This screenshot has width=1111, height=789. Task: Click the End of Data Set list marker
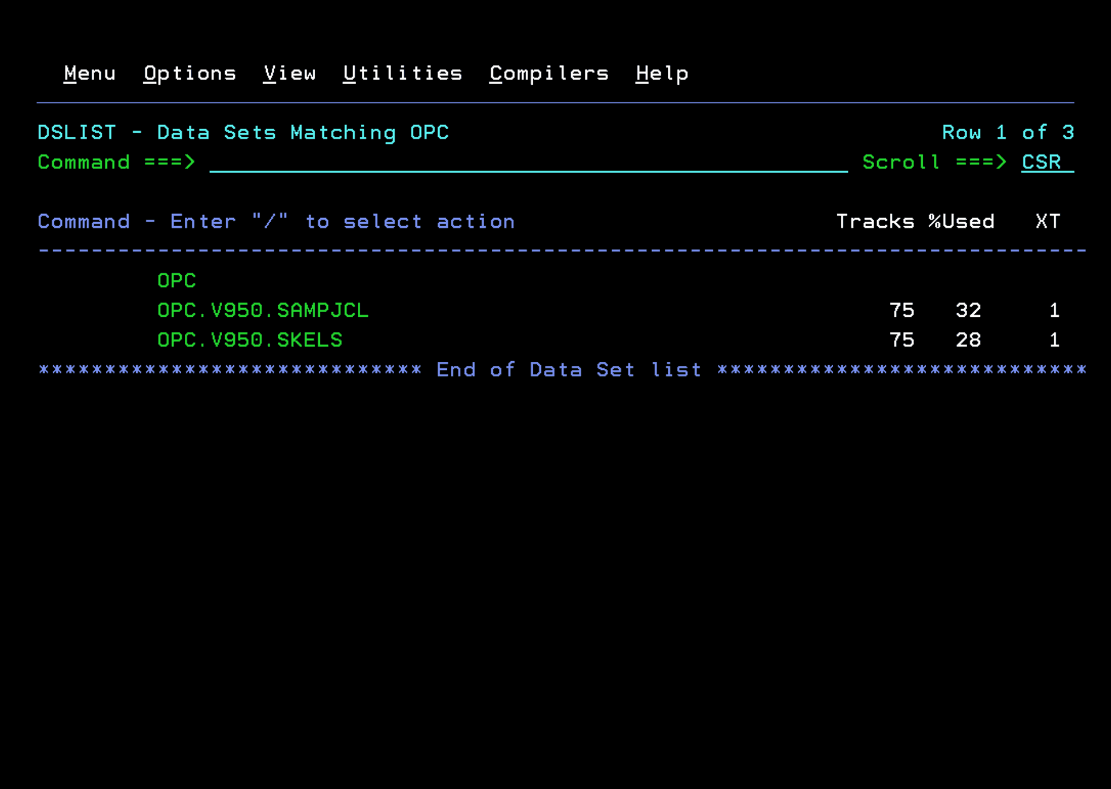pyautogui.click(x=568, y=370)
